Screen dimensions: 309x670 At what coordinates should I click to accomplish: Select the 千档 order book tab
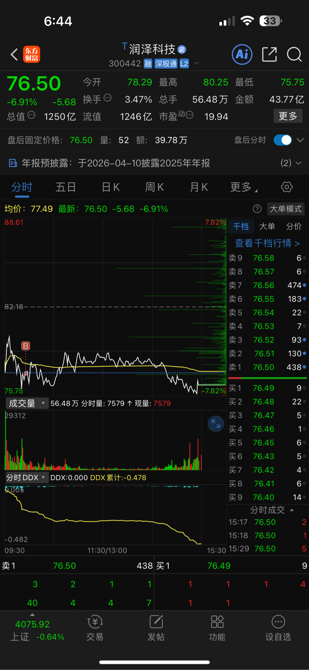click(x=241, y=226)
